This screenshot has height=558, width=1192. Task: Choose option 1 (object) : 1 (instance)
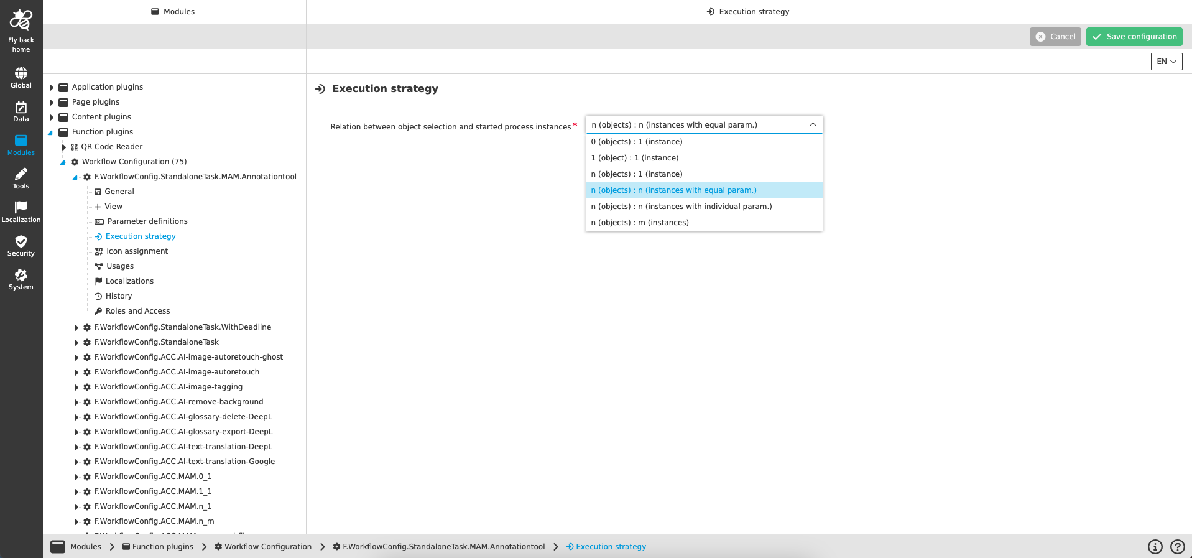point(705,158)
